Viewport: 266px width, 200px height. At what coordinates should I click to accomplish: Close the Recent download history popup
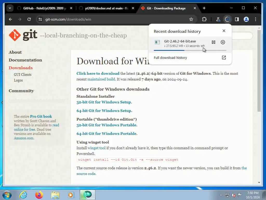224,31
